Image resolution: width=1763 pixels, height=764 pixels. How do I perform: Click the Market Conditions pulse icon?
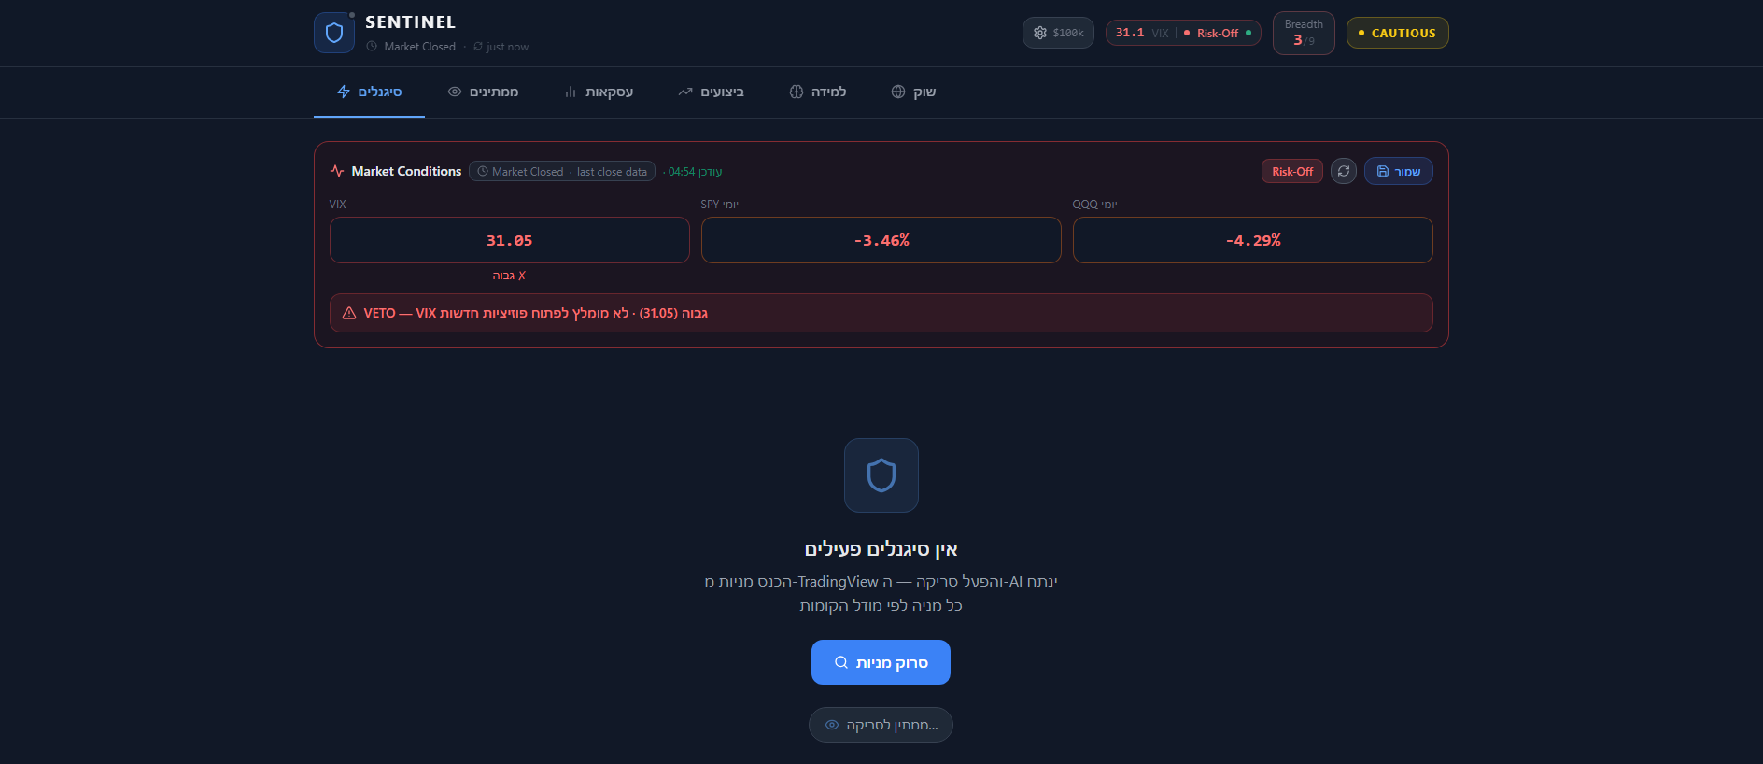point(337,171)
